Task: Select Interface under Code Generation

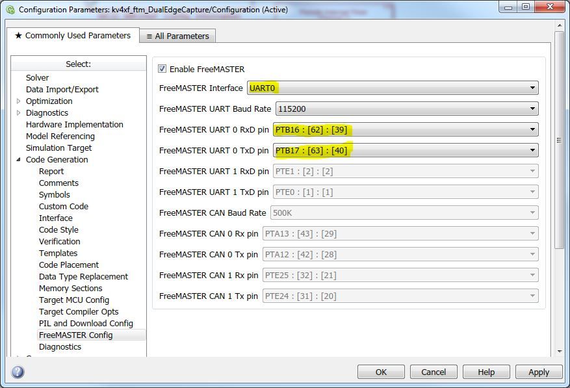Action: tap(56, 218)
